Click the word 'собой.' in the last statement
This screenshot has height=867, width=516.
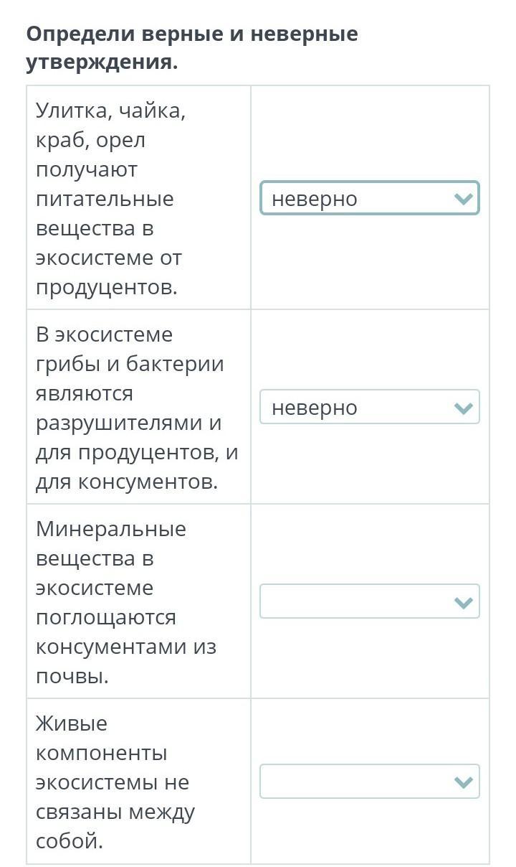[70, 840]
